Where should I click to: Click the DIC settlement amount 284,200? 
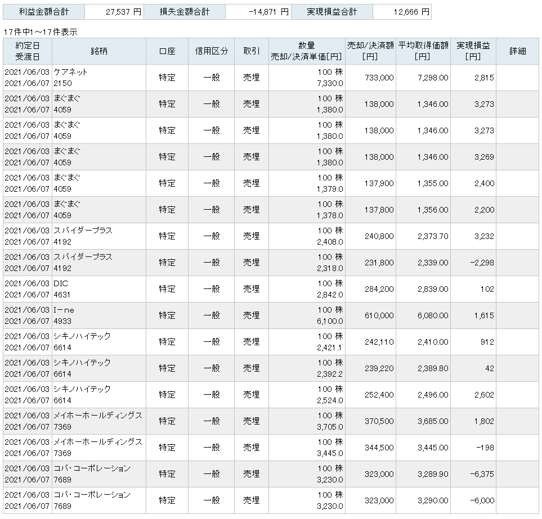point(379,289)
